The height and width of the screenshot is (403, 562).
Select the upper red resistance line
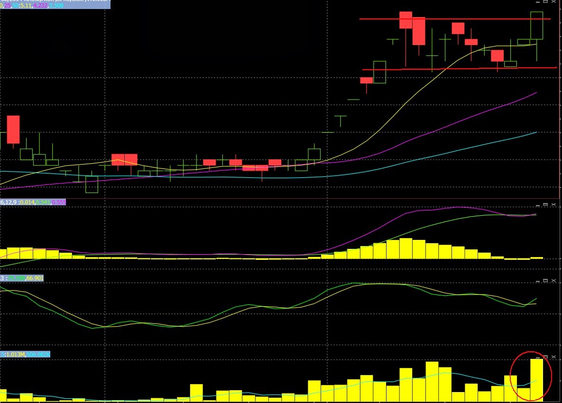(x=455, y=18)
